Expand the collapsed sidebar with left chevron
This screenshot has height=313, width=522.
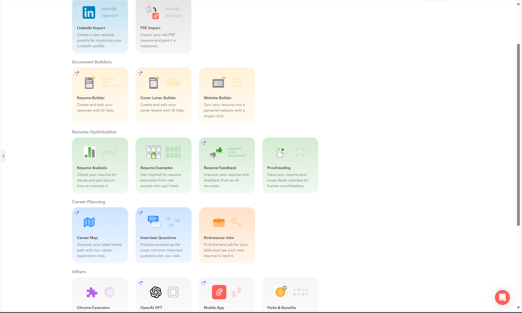(3, 156)
